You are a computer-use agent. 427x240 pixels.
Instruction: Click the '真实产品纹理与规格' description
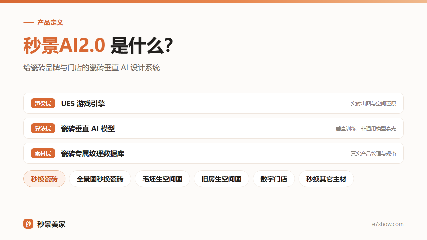[373, 153]
